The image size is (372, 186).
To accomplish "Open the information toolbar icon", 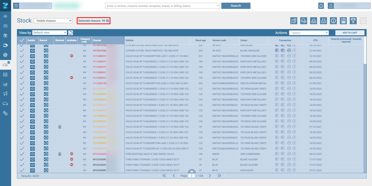I will (334, 21).
